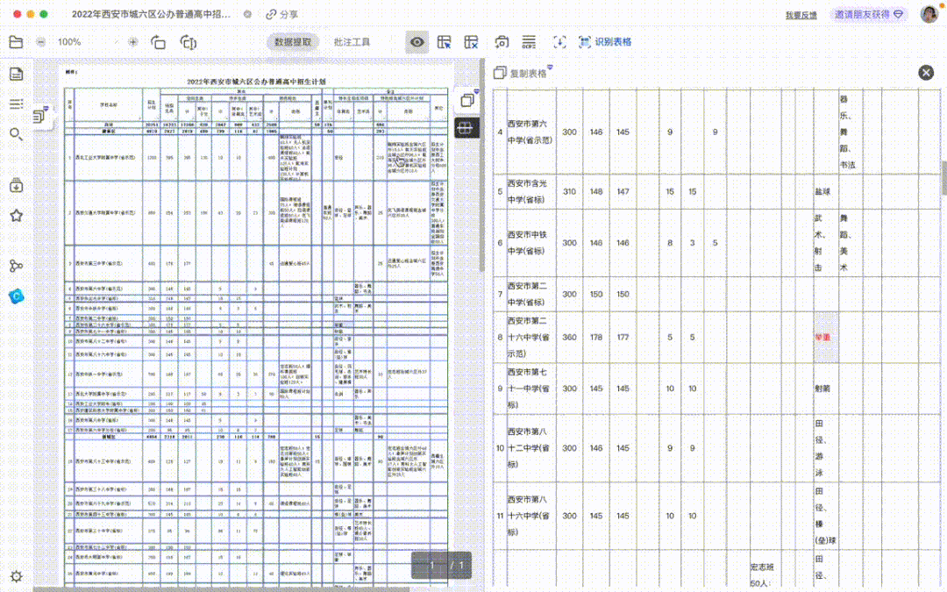The image size is (947, 592).
Task: Select cell 西安市中铁中学(省标)
Action: [530, 243]
